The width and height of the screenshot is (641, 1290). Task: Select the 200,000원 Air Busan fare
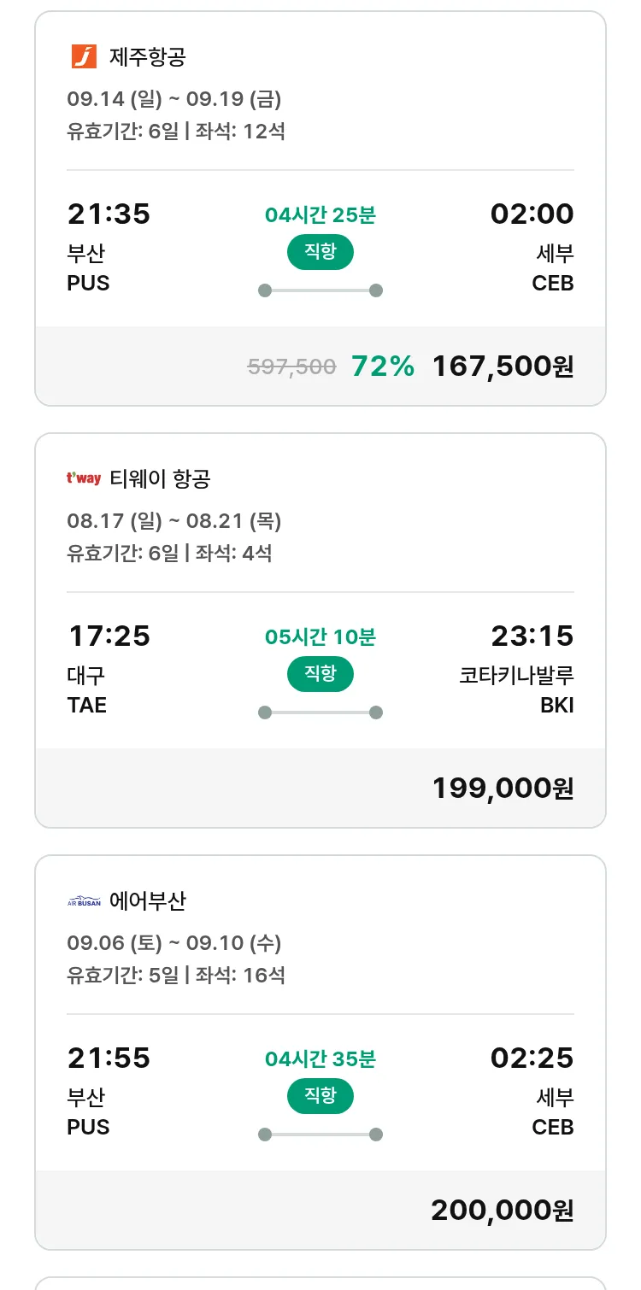pos(503,1210)
